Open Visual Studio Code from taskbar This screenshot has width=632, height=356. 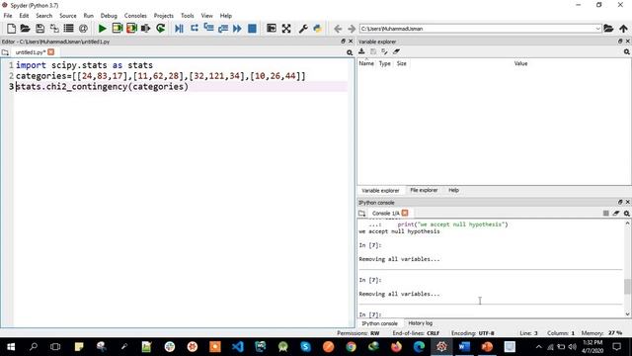point(238,347)
